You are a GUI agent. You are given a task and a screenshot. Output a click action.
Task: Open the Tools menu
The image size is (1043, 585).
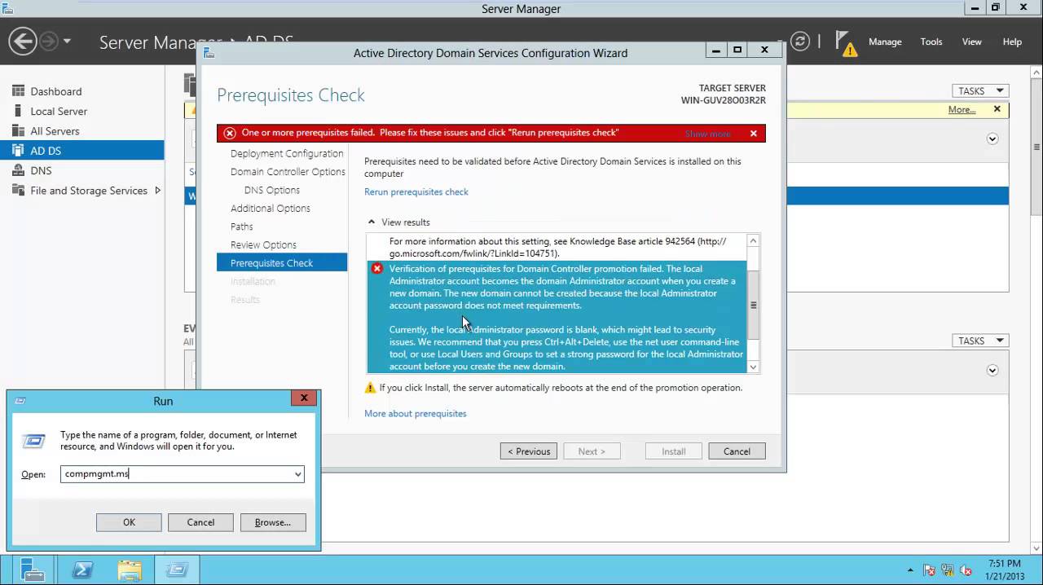coord(931,42)
